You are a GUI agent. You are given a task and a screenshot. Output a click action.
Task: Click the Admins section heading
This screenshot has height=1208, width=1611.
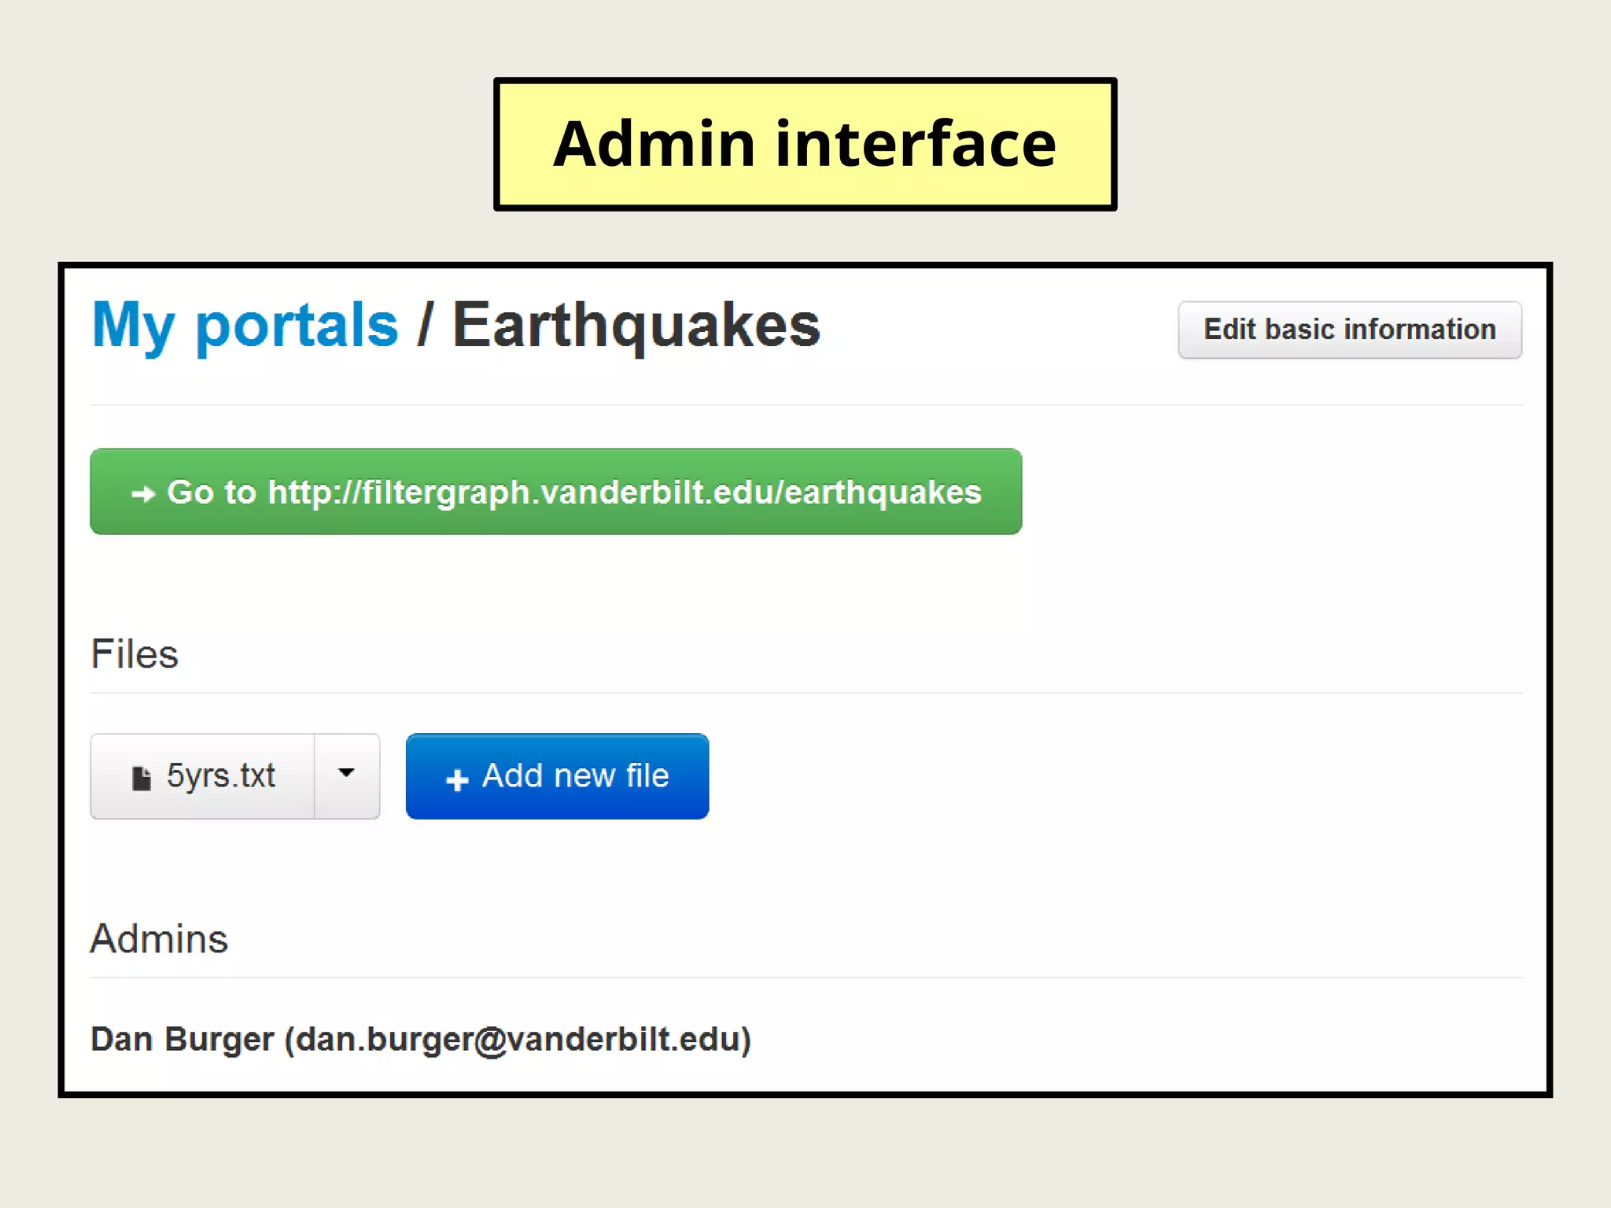[x=159, y=938]
